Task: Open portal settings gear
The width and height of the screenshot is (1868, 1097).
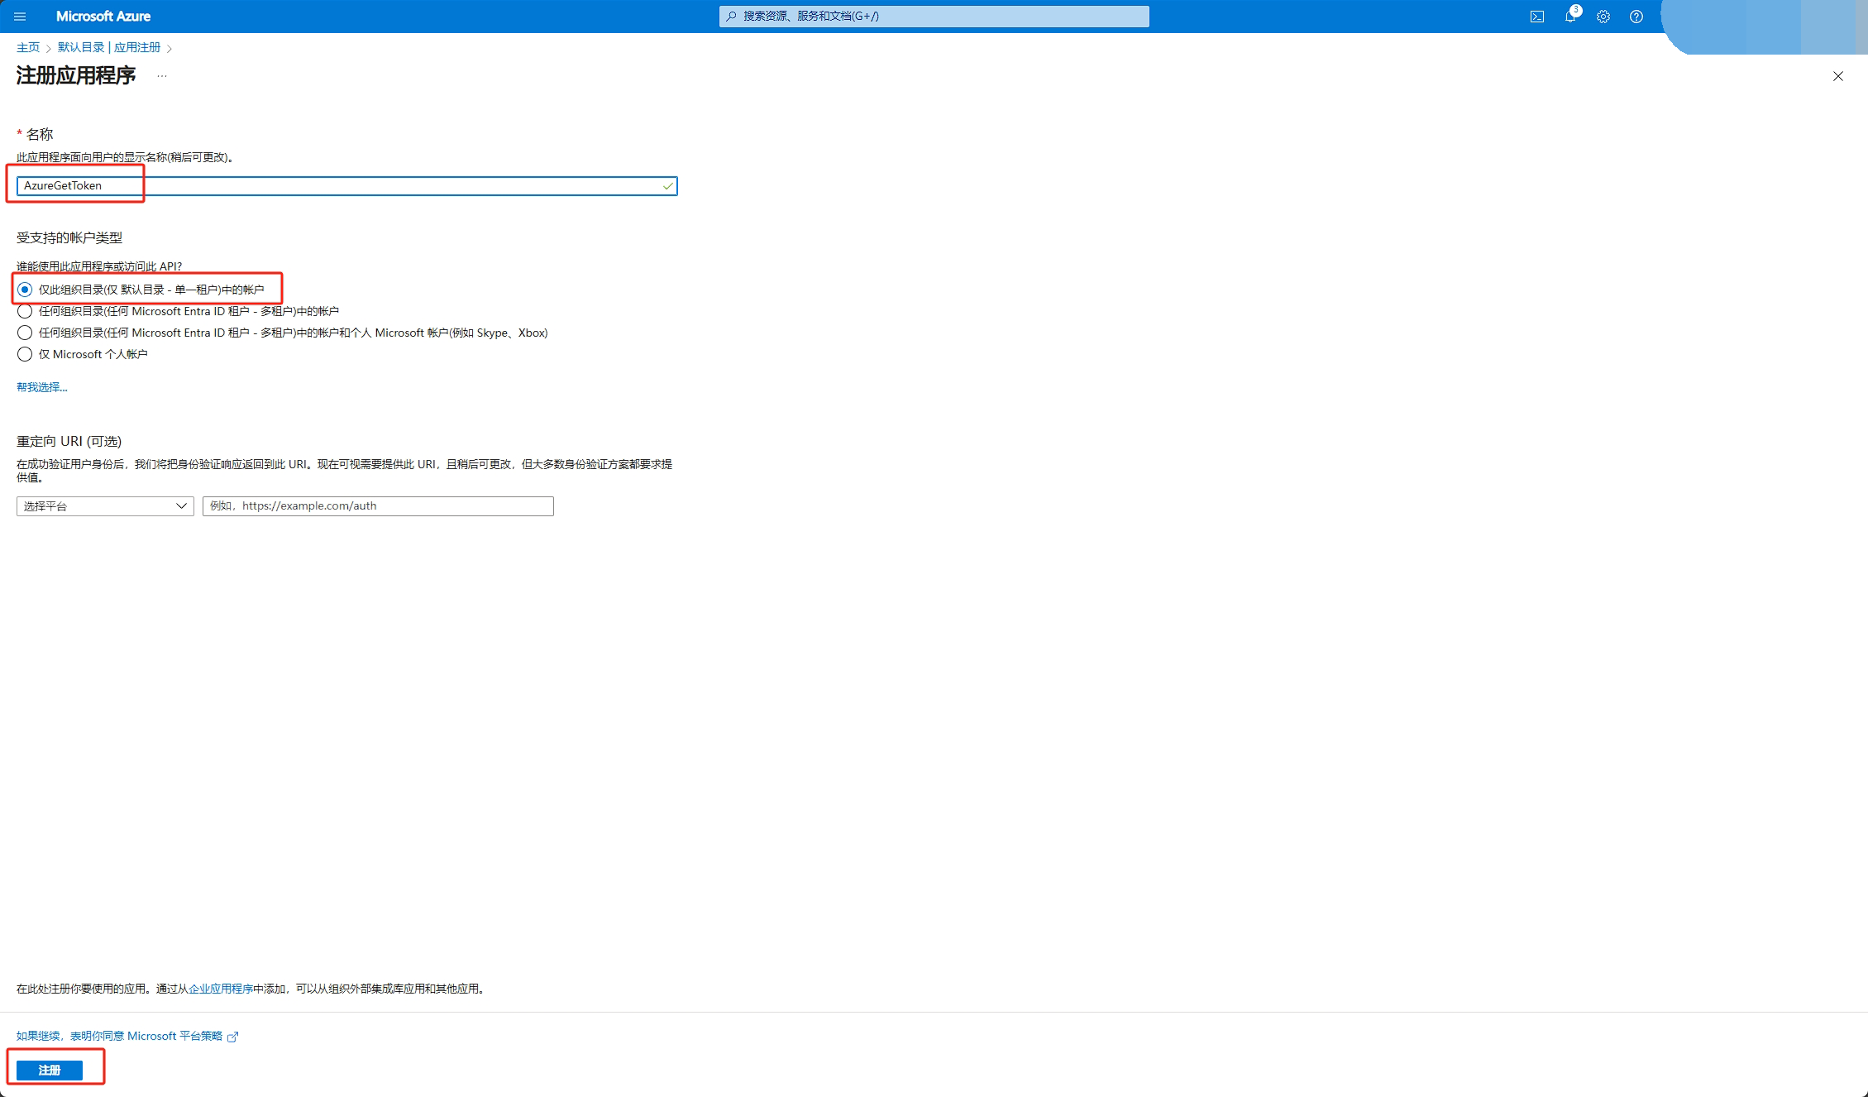Action: (1603, 17)
